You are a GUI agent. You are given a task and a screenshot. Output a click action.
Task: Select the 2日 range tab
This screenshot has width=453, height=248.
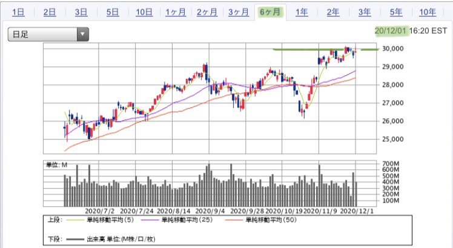[x=50, y=12]
